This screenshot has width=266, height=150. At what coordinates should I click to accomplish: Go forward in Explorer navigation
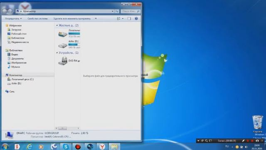(10, 11)
